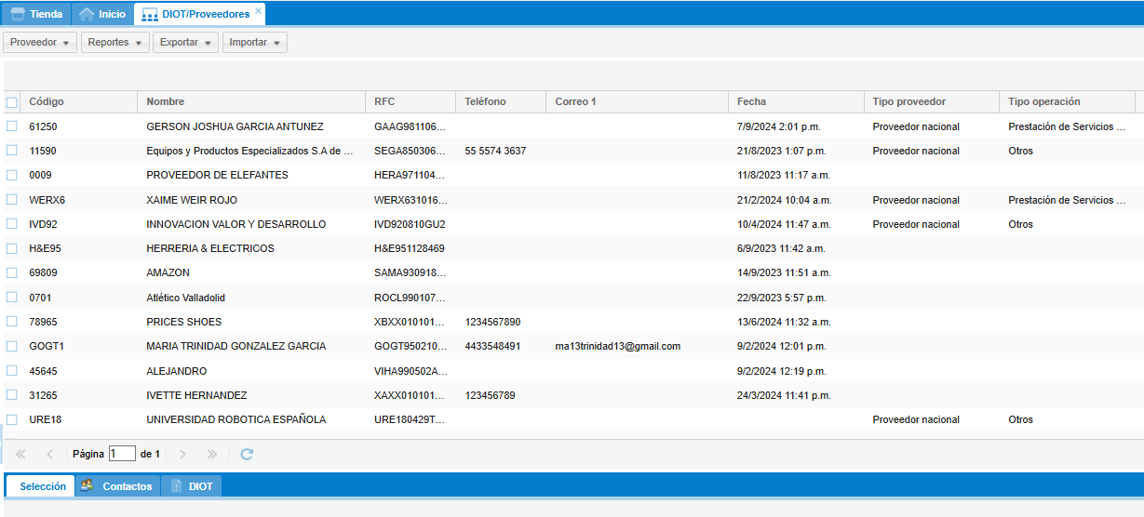Go to the first page arrow
The height and width of the screenshot is (517, 1144).
(20, 455)
